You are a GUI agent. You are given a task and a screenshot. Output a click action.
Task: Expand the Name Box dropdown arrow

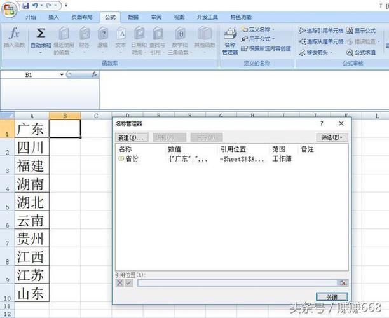pos(62,74)
